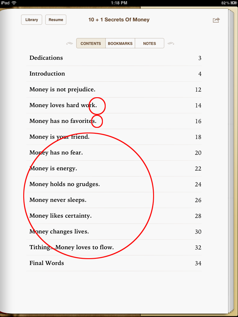Go to 'Tithing...Money loves to flow.'

(114, 247)
